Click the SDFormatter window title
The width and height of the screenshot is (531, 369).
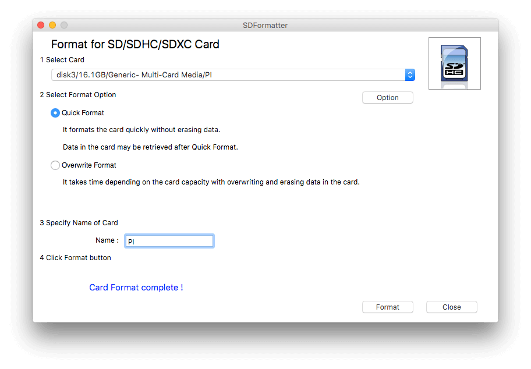[x=265, y=26]
